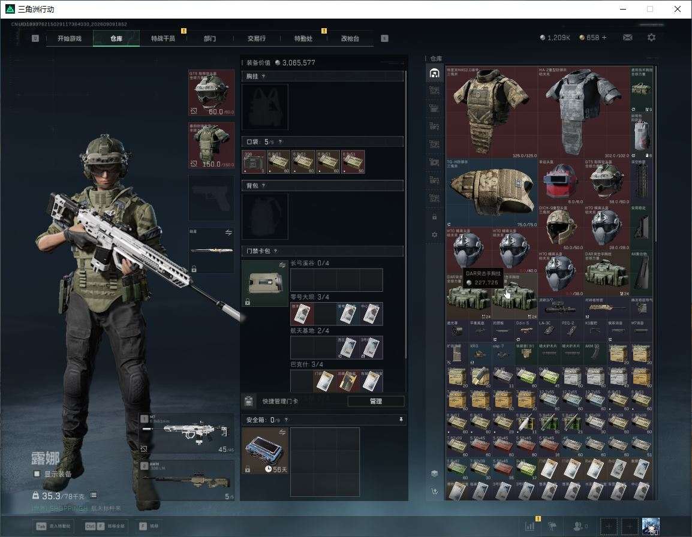The height and width of the screenshot is (537, 692).
Task: Select M7 primary weapon slot
Action: (x=187, y=434)
